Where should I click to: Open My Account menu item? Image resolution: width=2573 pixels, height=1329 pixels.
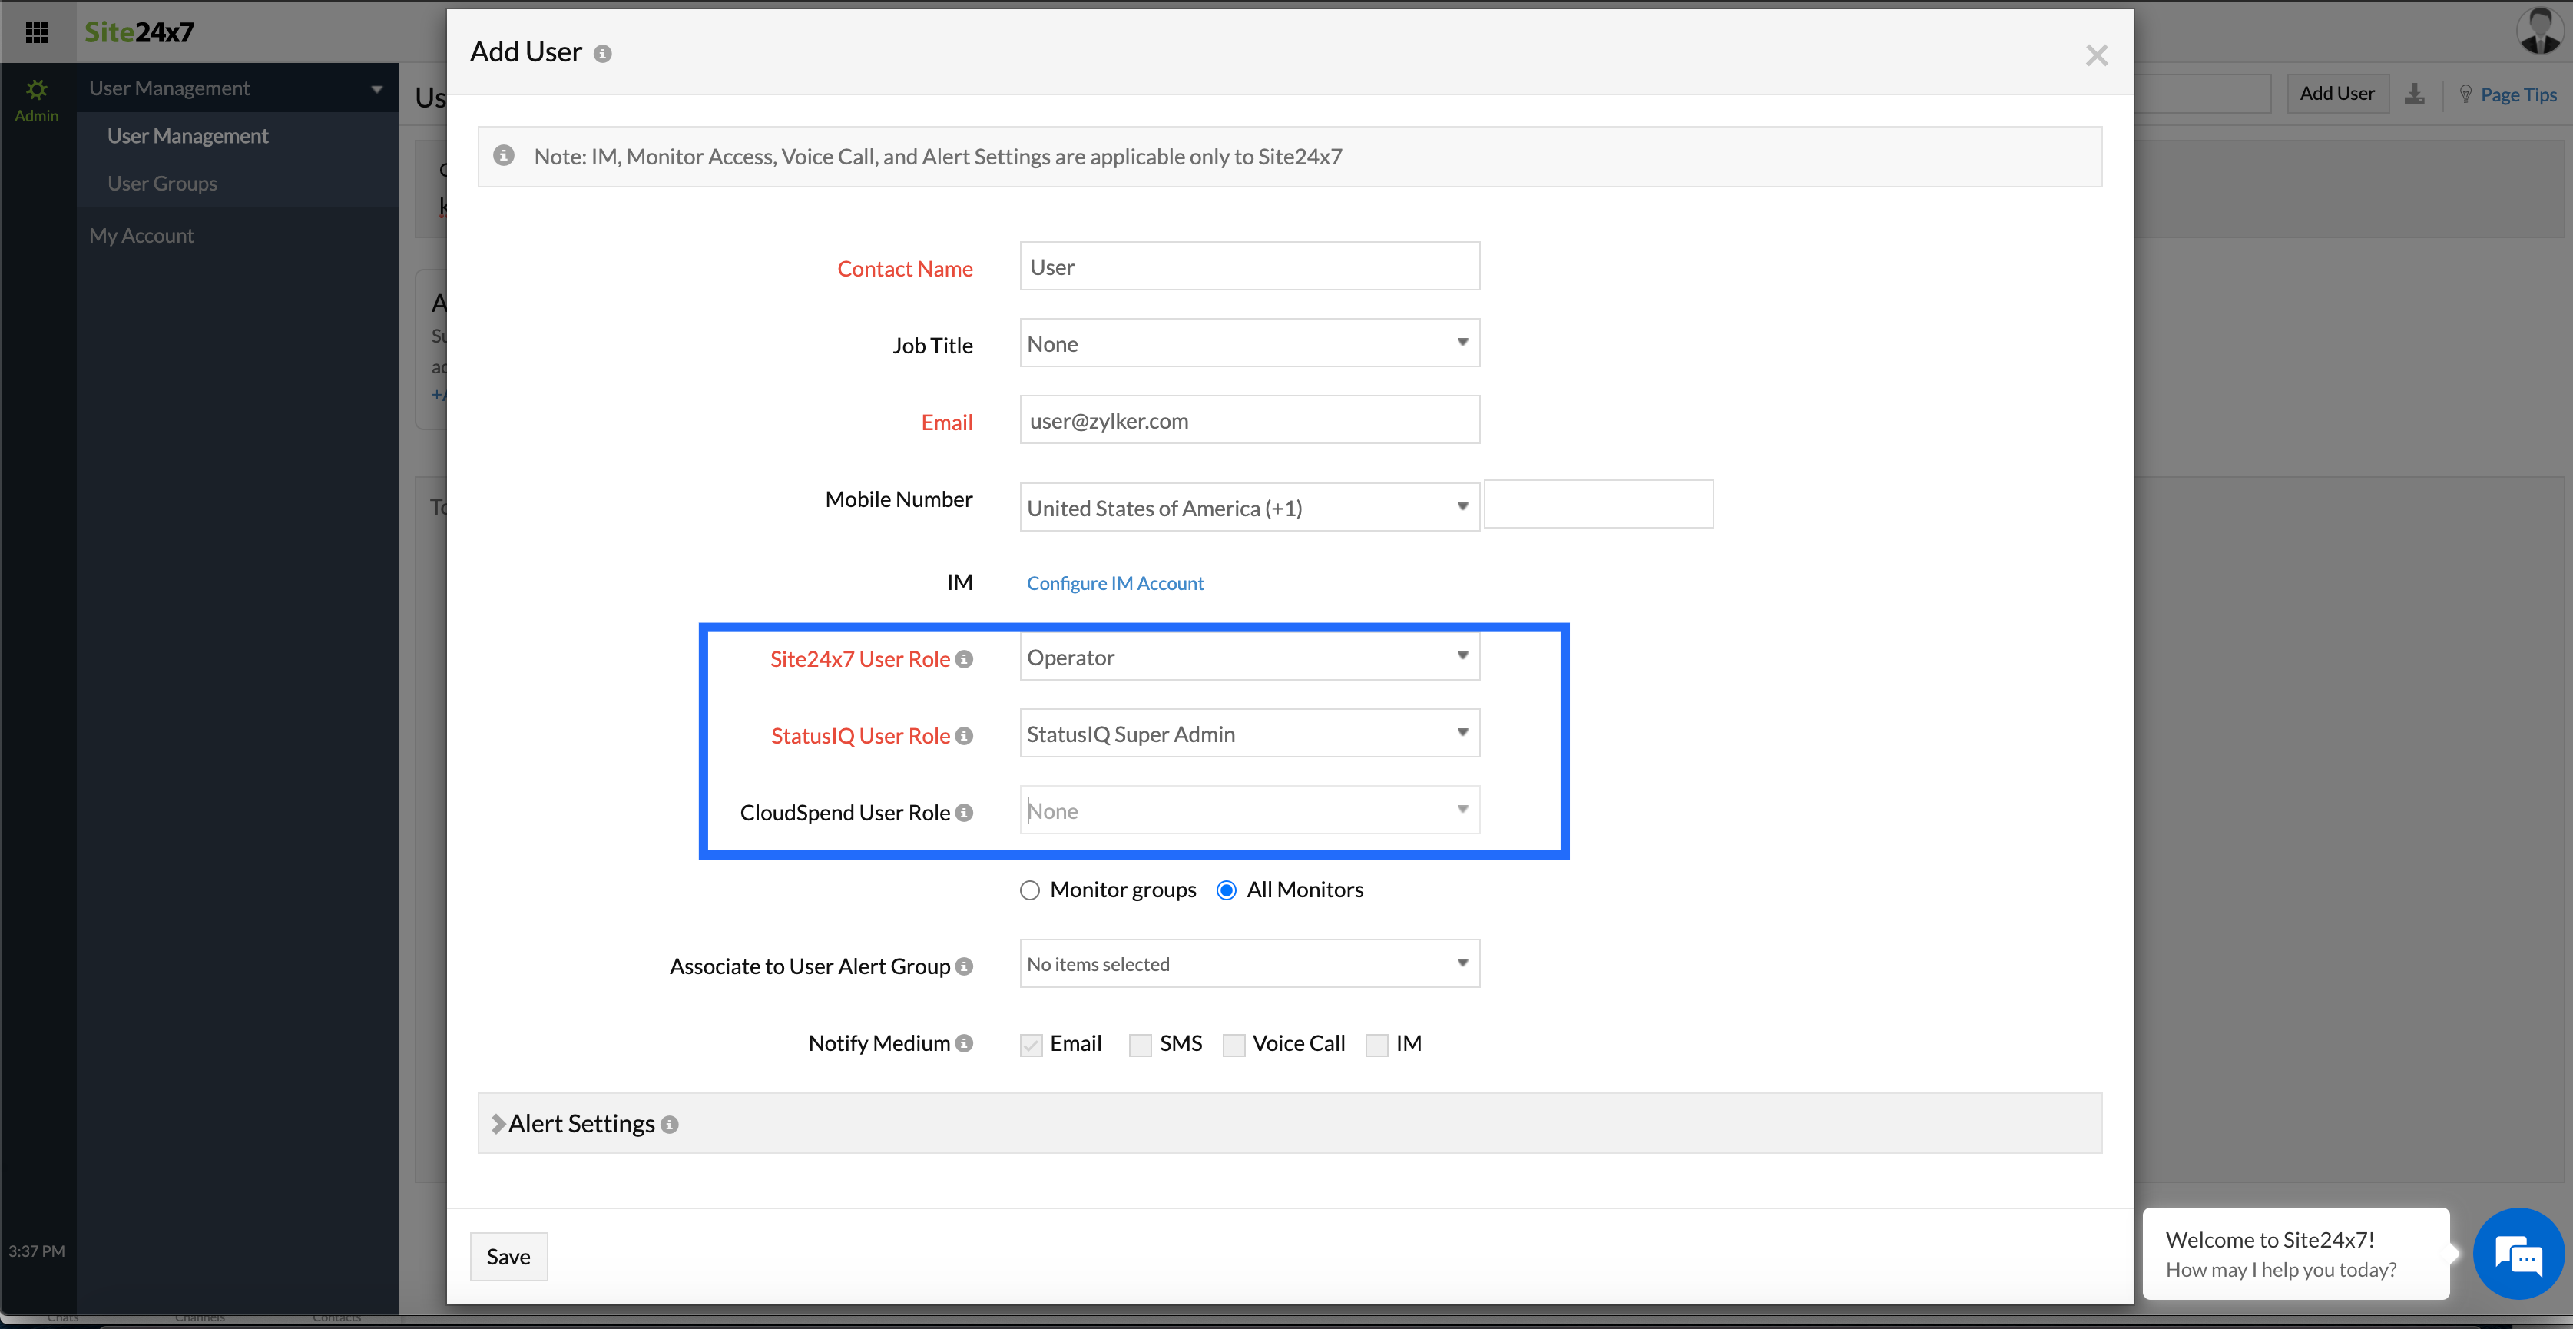(x=142, y=236)
